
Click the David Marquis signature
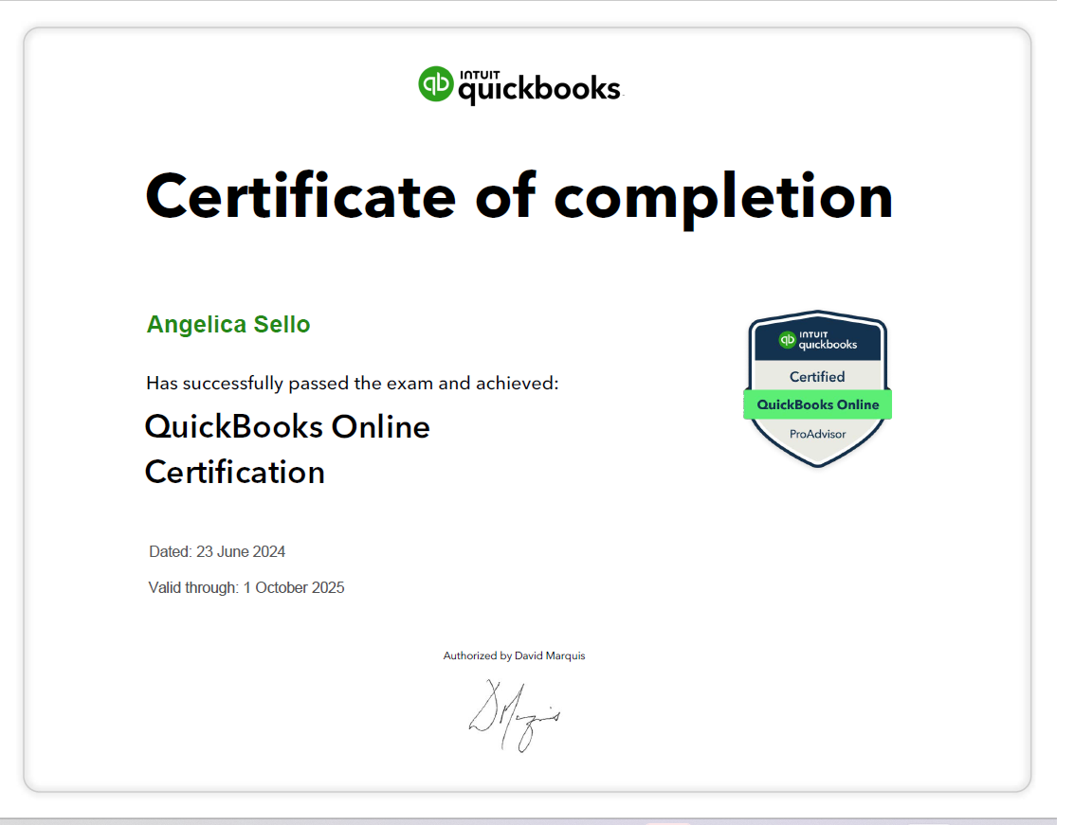click(515, 716)
